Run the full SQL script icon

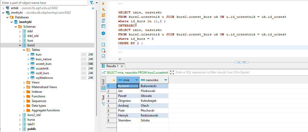pyautogui.click(x=103, y=15)
